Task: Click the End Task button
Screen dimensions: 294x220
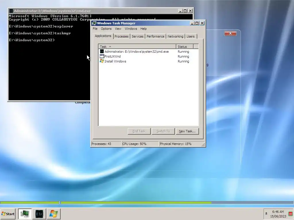Action: (139, 131)
